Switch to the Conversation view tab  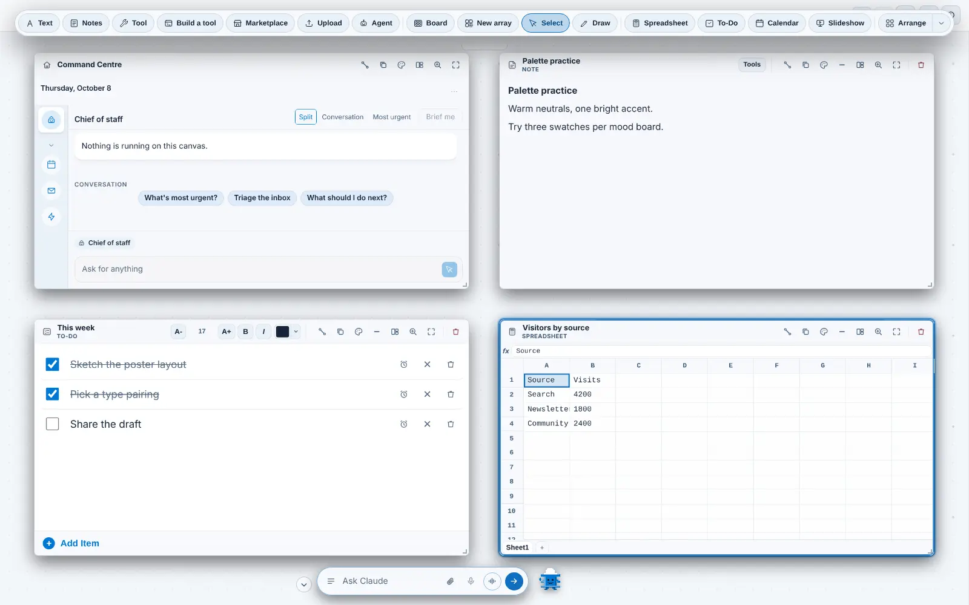tap(343, 117)
